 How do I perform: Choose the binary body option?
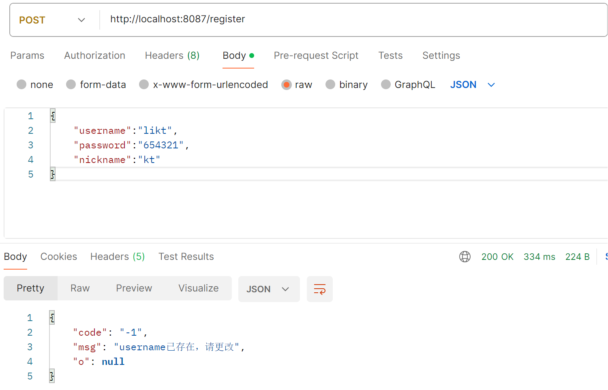coord(330,84)
